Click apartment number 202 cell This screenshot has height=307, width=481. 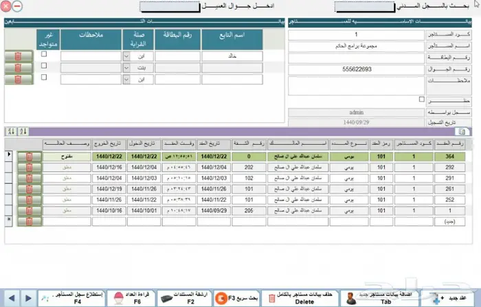click(x=249, y=168)
